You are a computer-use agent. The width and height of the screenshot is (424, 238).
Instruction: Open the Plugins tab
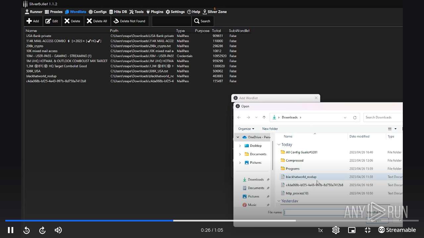[x=155, y=12]
